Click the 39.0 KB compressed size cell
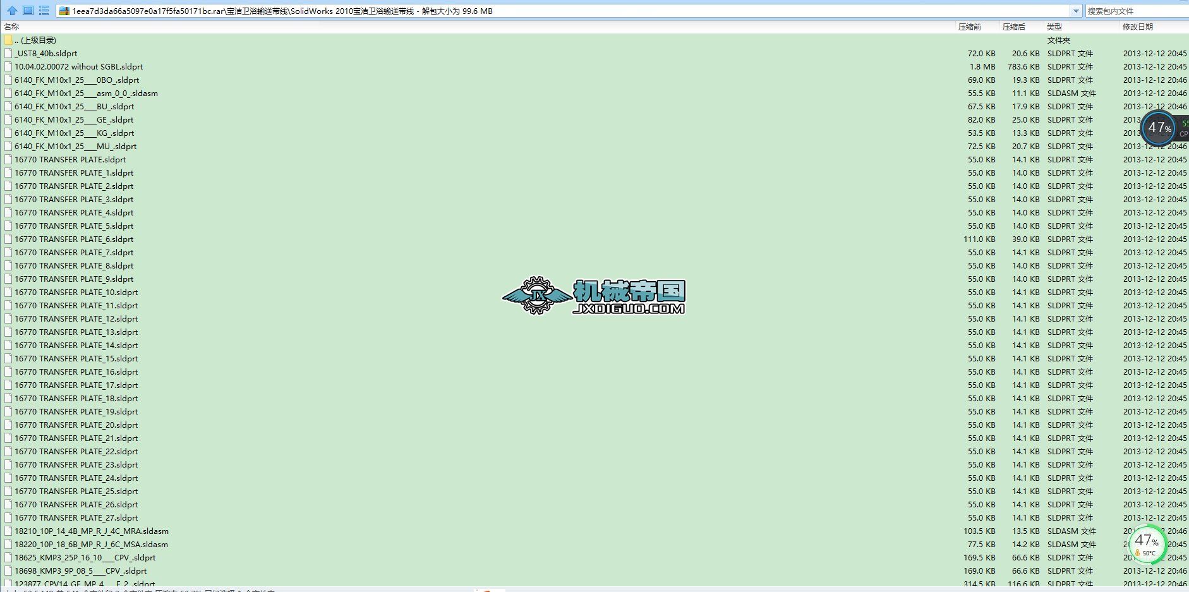 (x=1025, y=239)
